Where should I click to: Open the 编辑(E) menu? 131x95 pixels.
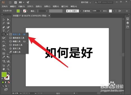coord(13,7)
